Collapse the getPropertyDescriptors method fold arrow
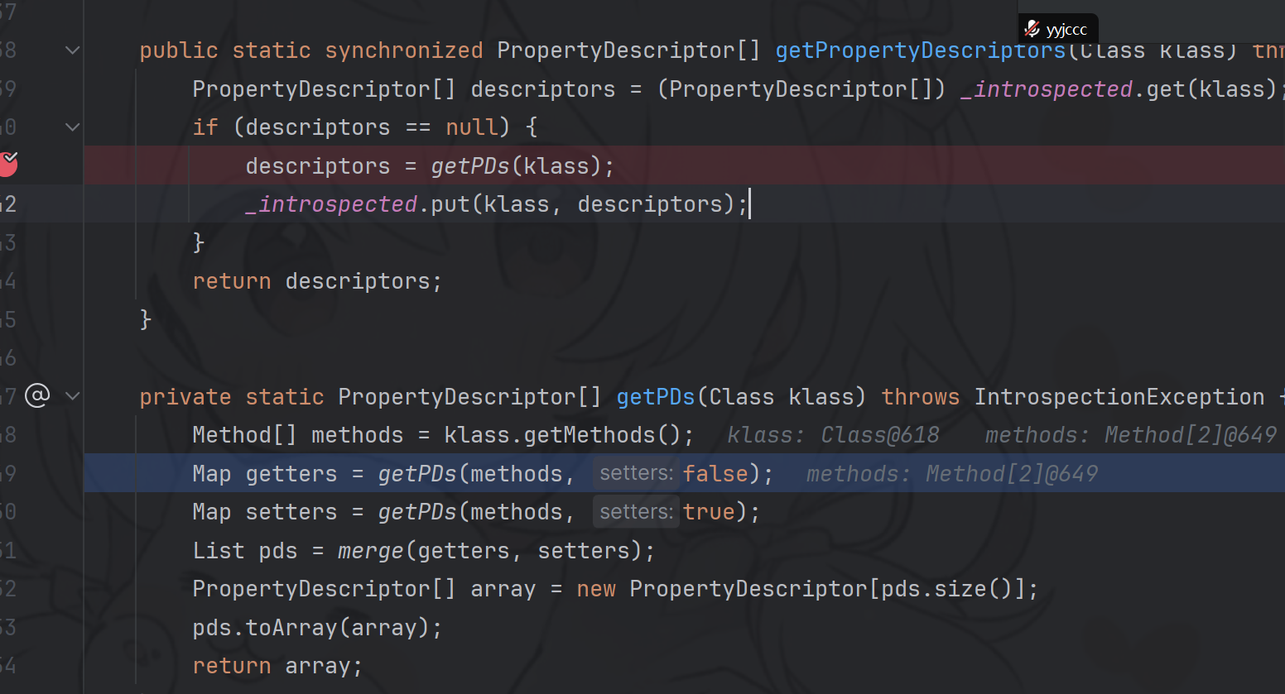The image size is (1285, 694). point(73,50)
